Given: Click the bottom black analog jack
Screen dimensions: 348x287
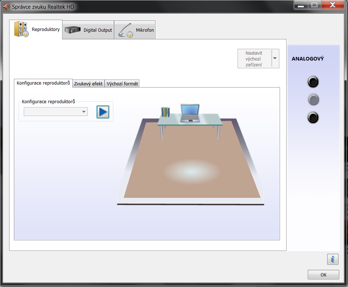Looking at the screenshot, I should (x=313, y=117).
